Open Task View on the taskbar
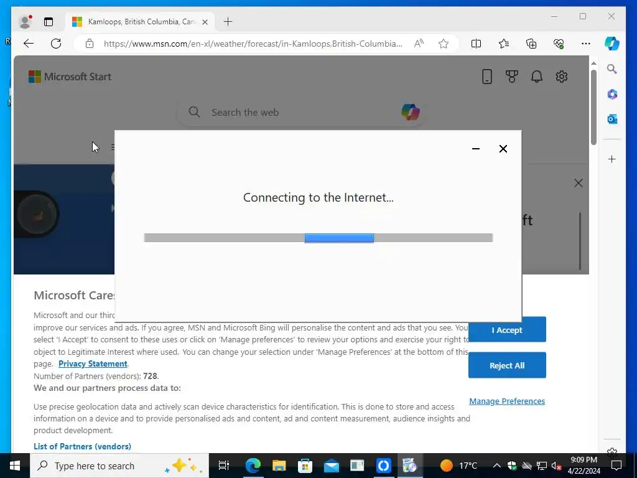Viewport: 637px width, 478px height. (x=224, y=466)
